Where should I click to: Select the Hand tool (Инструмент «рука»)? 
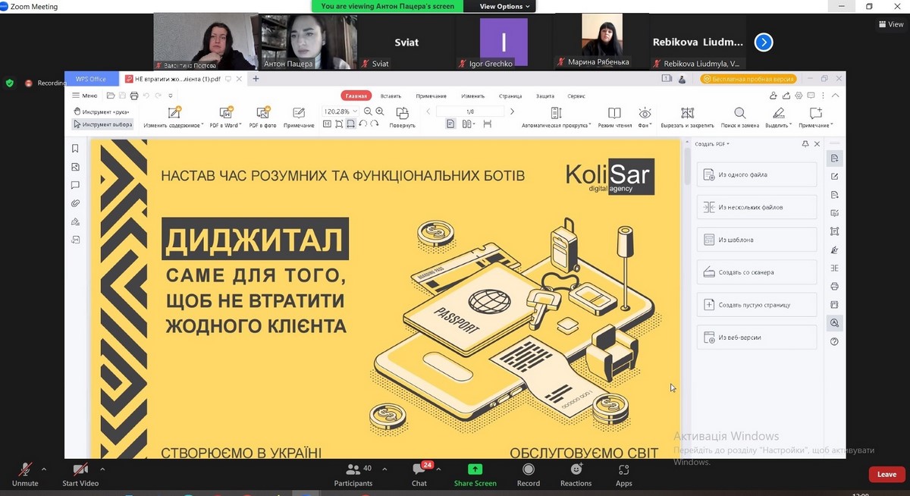(102, 111)
